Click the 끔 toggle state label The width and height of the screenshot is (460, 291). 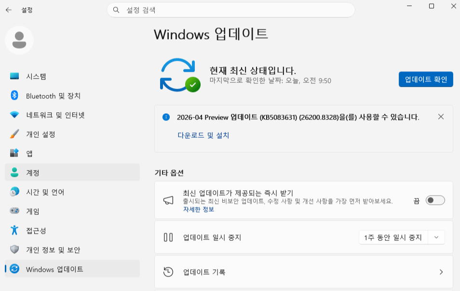coord(416,201)
